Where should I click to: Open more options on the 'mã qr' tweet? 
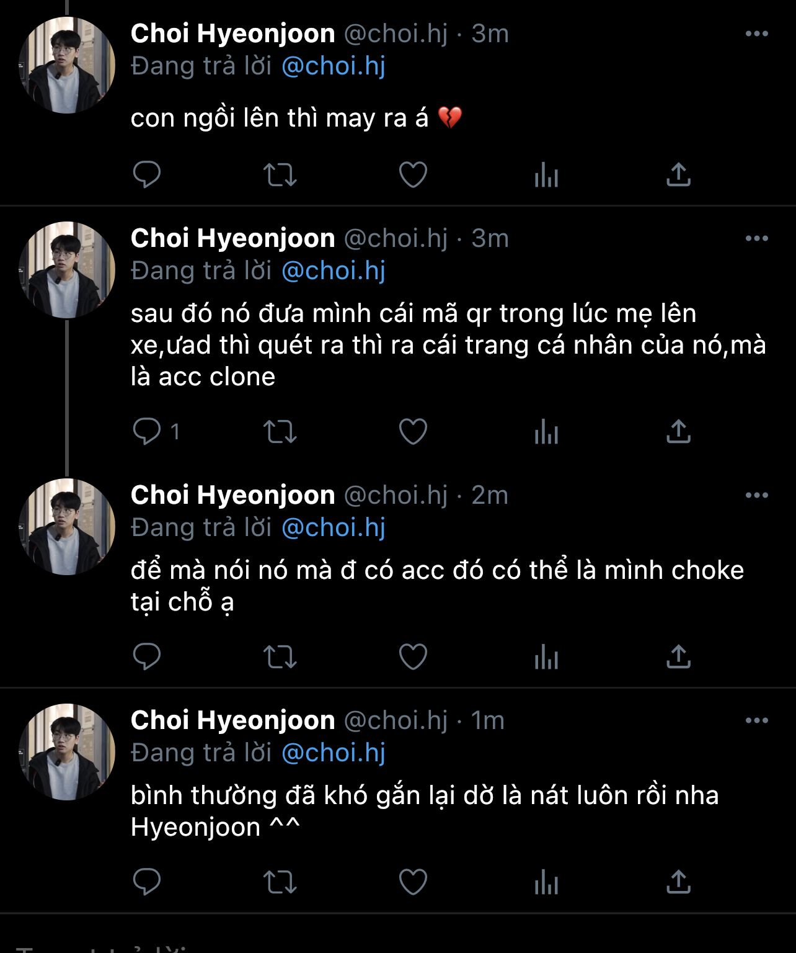coord(756,239)
